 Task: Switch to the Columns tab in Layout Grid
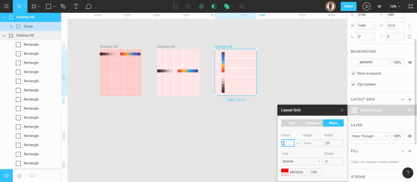click(312, 123)
